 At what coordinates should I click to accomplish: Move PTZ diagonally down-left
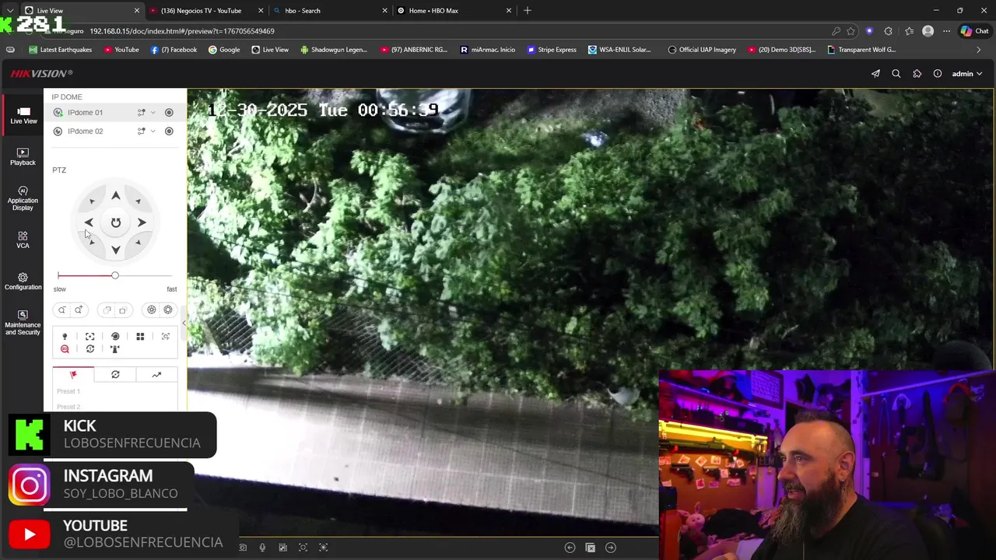pyautogui.click(x=92, y=243)
